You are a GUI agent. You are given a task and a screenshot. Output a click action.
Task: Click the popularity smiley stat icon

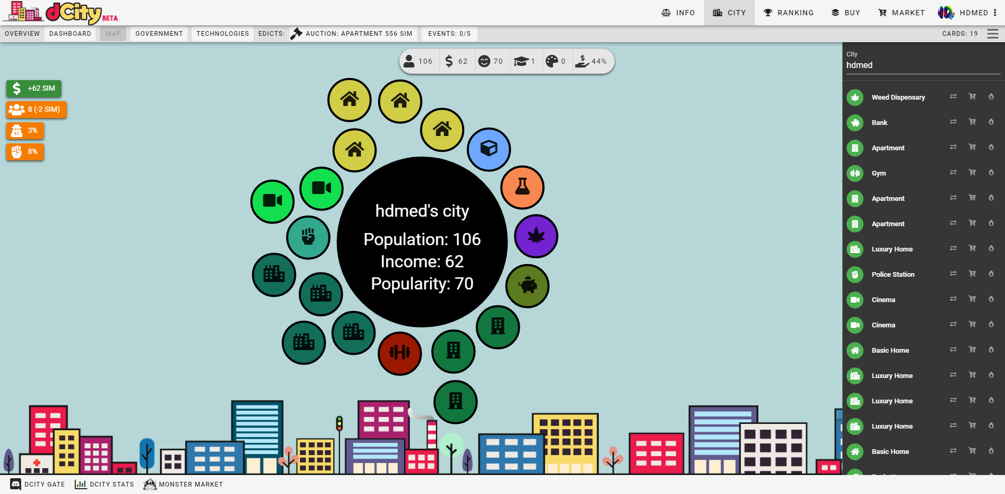click(x=484, y=61)
